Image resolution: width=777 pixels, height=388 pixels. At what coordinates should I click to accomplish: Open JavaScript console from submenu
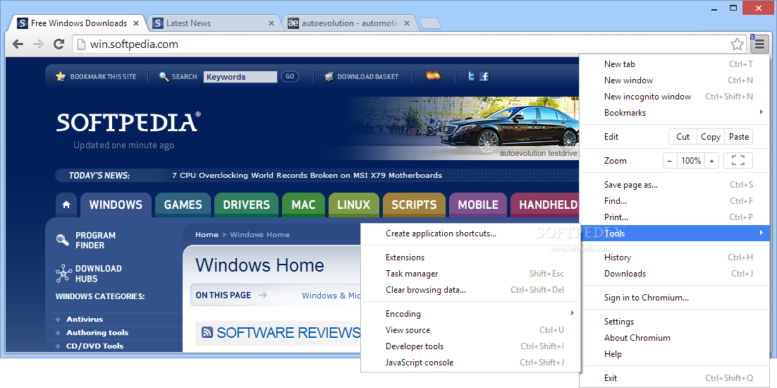[x=470, y=362]
